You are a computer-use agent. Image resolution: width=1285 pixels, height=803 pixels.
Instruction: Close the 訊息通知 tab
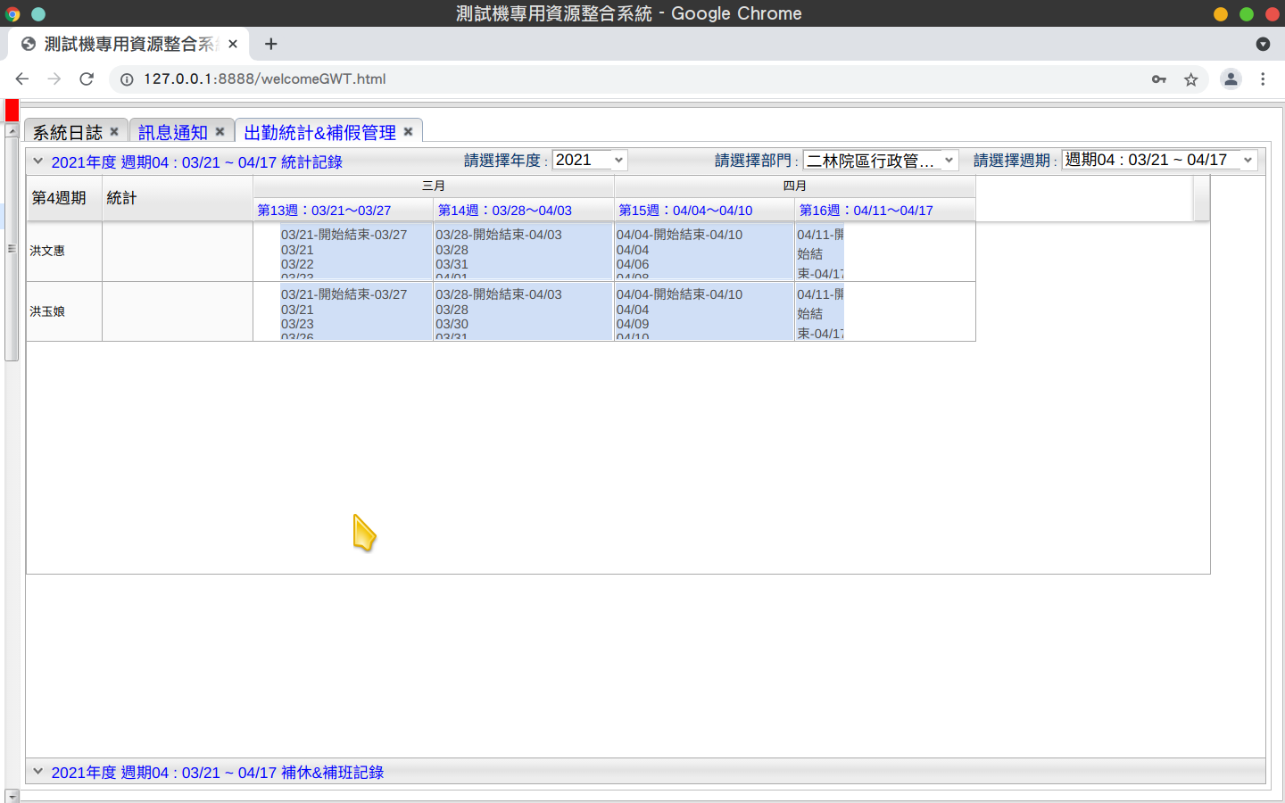click(220, 132)
